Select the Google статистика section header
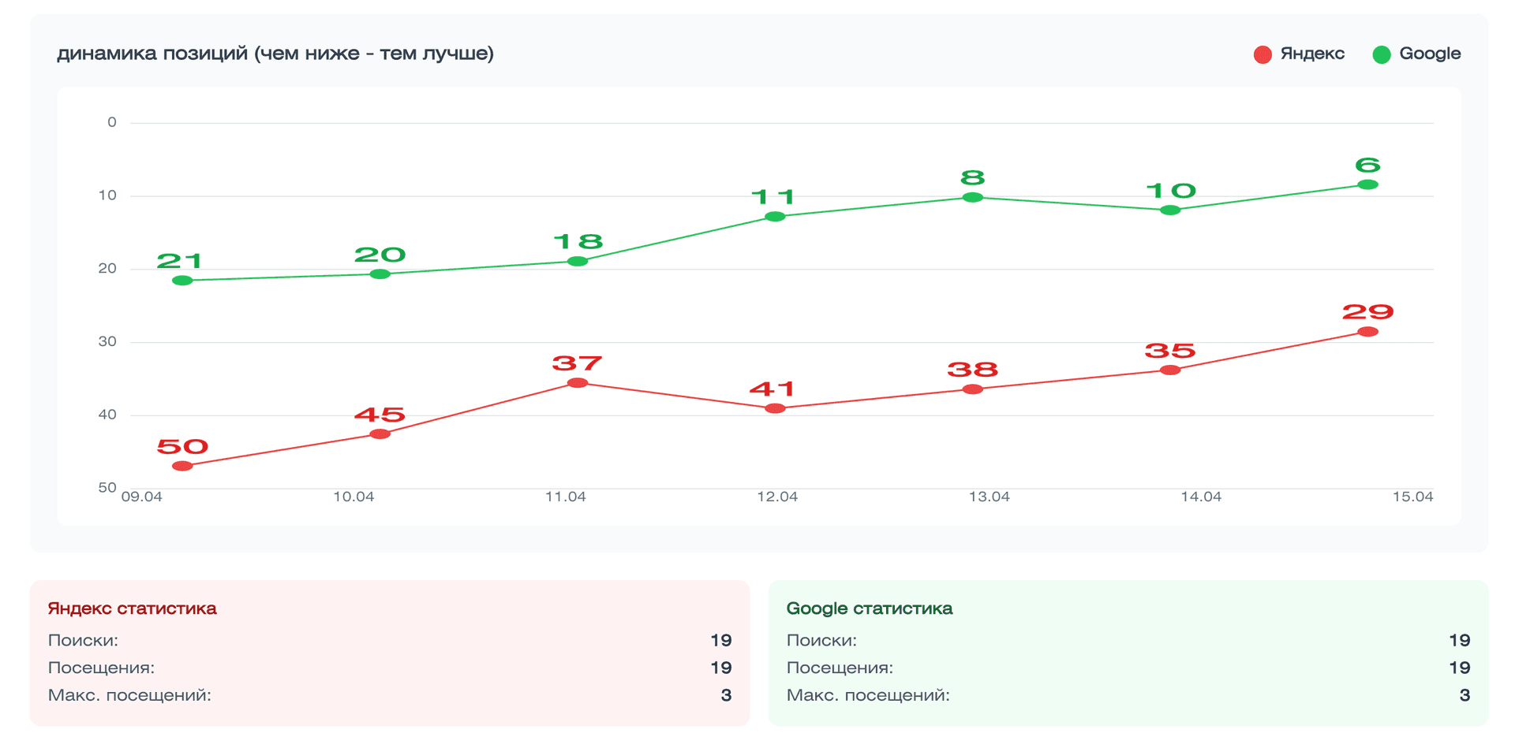The image size is (1515, 748). tap(870, 608)
